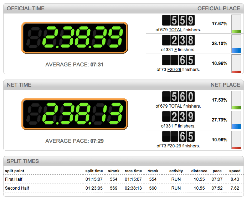Click the 559 official place counter
The image size is (246, 201).
click(178, 20)
